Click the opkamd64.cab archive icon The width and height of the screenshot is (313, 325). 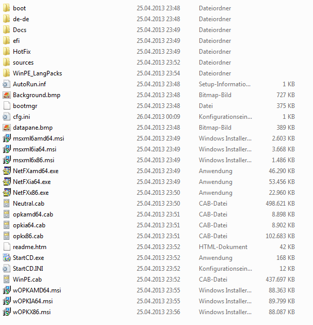point(6,214)
